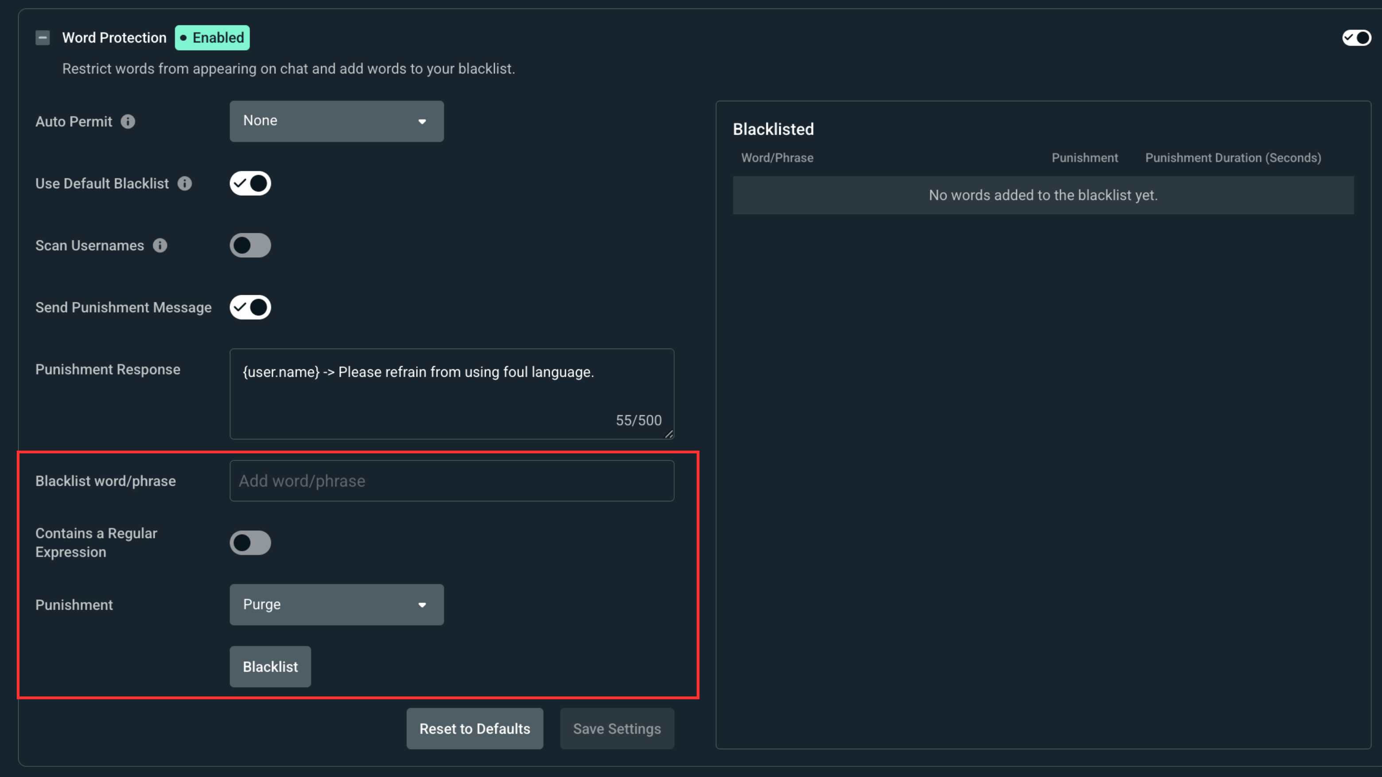This screenshot has height=777, width=1382.
Task: Collapse the Word Protection section
Action: pyautogui.click(x=43, y=38)
